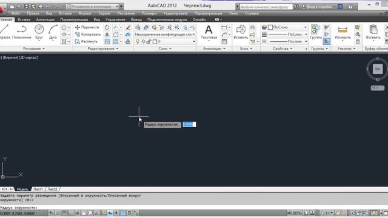This screenshot has width=388, height=218.
Task: Click Копировать (copy) tool
Action: click(88, 35)
